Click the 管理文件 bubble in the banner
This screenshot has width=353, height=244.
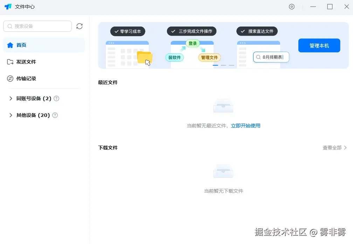click(x=209, y=58)
